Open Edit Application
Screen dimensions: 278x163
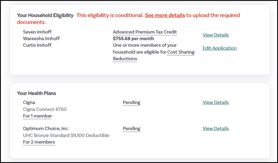[219, 48]
